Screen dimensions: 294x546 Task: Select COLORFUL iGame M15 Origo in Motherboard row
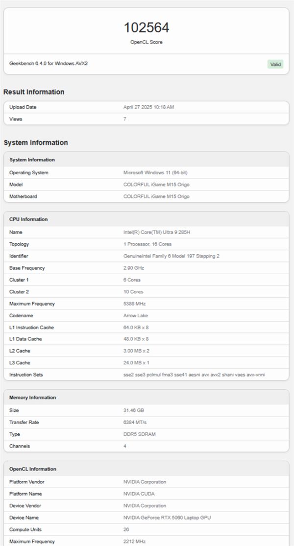tap(156, 196)
